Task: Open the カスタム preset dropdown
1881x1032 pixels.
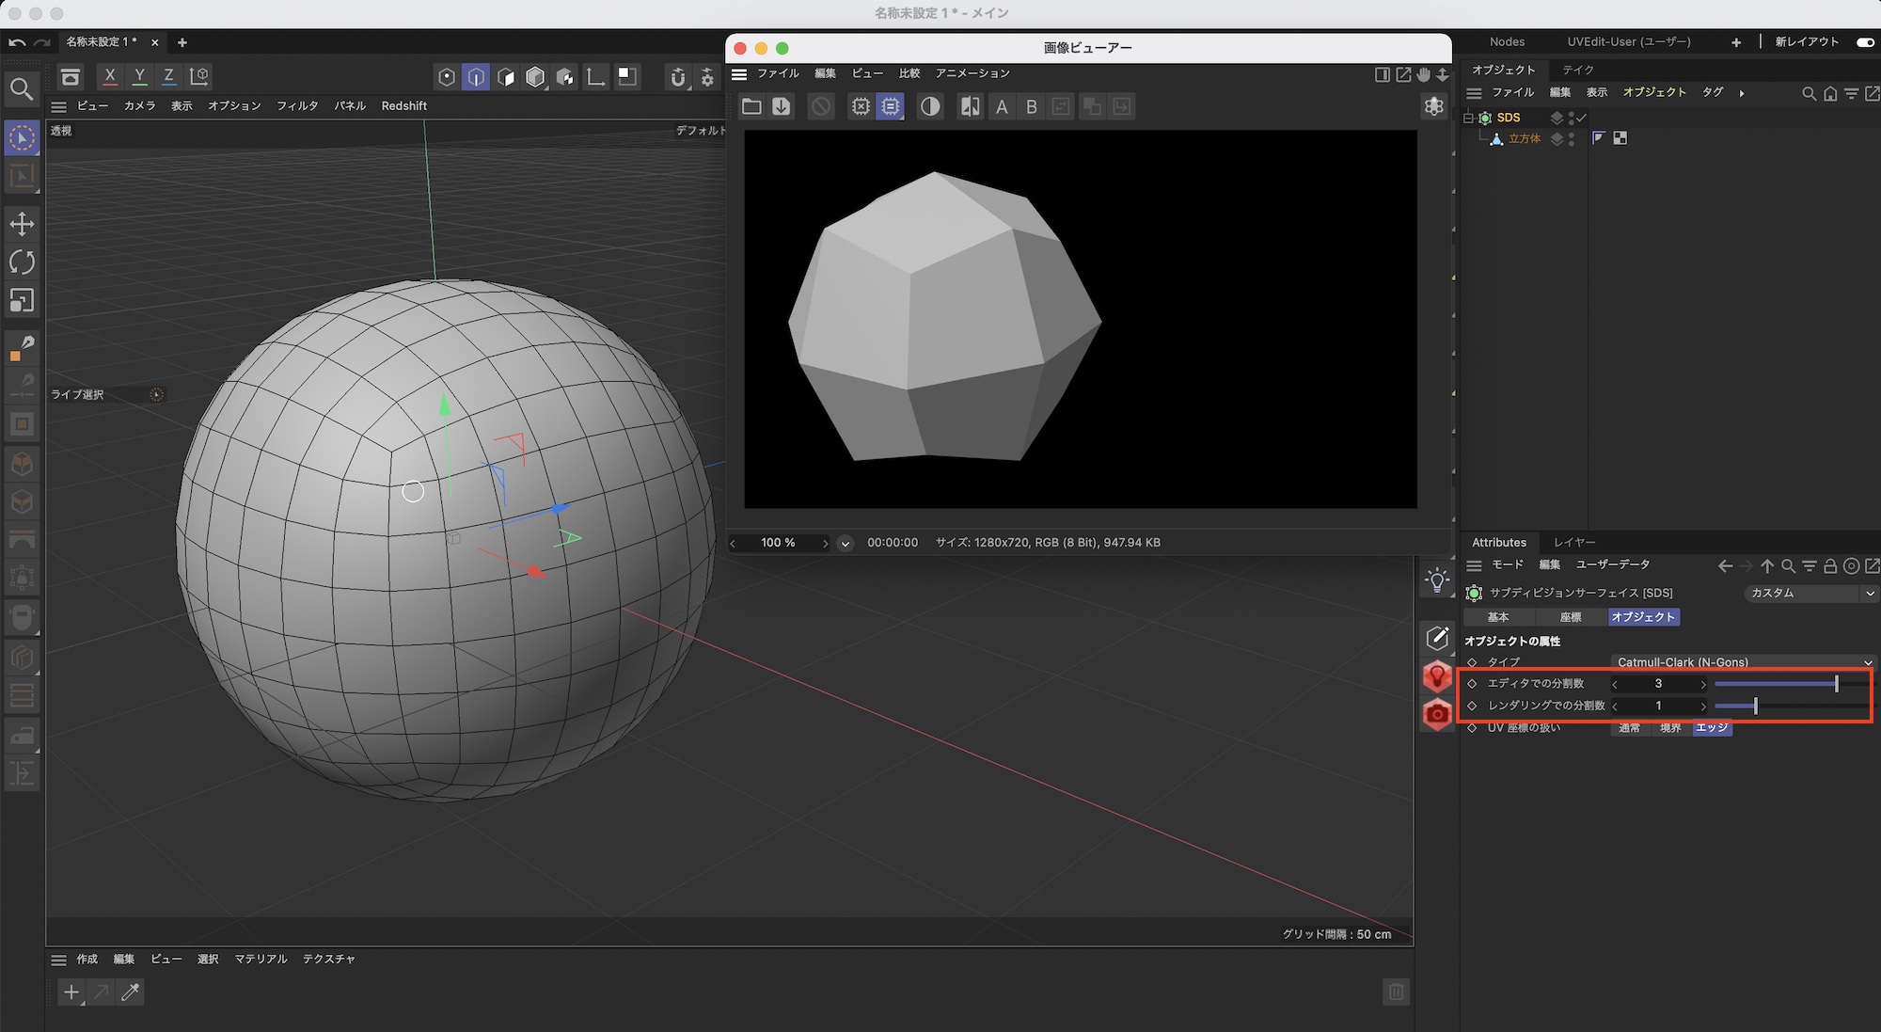Action: coord(1810,593)
